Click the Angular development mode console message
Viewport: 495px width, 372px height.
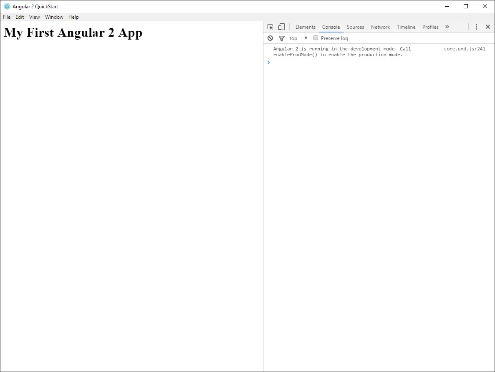(x=342, y=52)
